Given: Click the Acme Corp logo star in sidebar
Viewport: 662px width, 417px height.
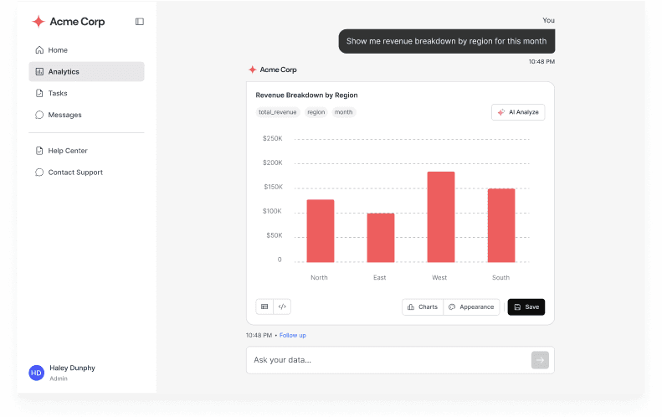Looking at the screenshot, I should pyautogui.click(x=38, y=22).
